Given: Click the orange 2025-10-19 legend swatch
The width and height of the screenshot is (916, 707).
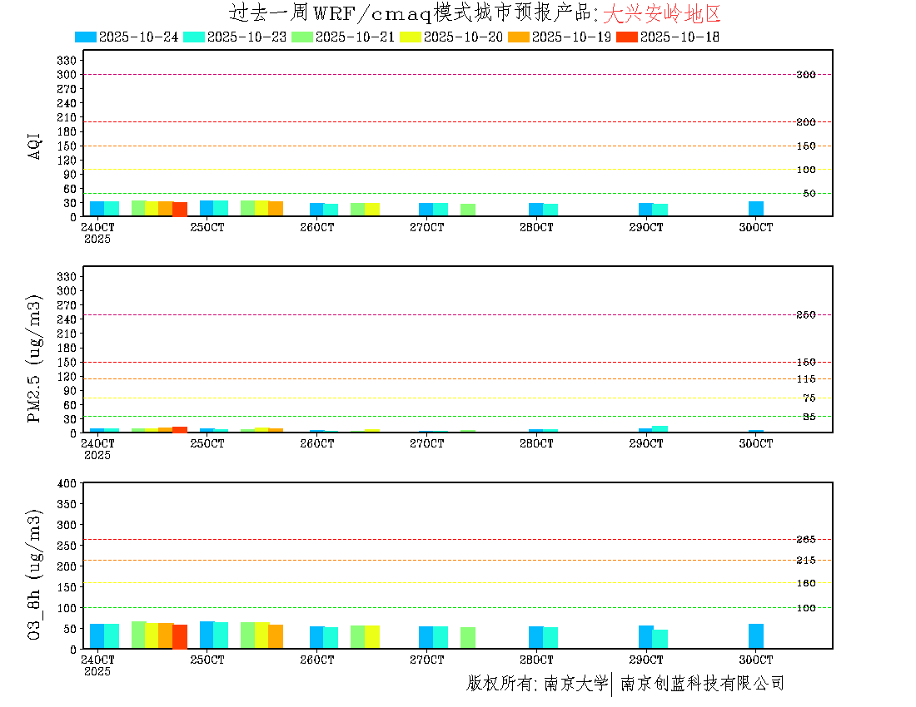Looking at the screenshot, I should [519, 37].
